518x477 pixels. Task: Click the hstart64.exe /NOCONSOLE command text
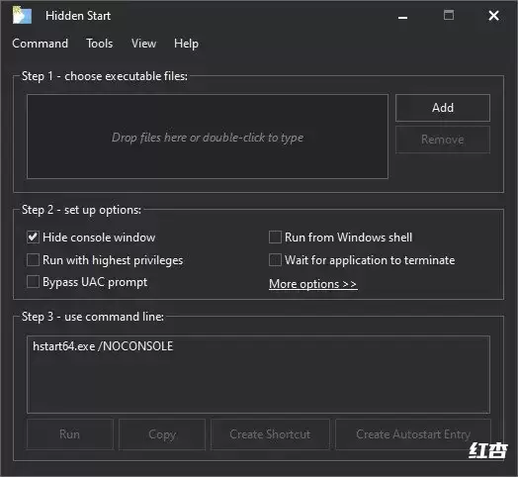coord(103,346)
